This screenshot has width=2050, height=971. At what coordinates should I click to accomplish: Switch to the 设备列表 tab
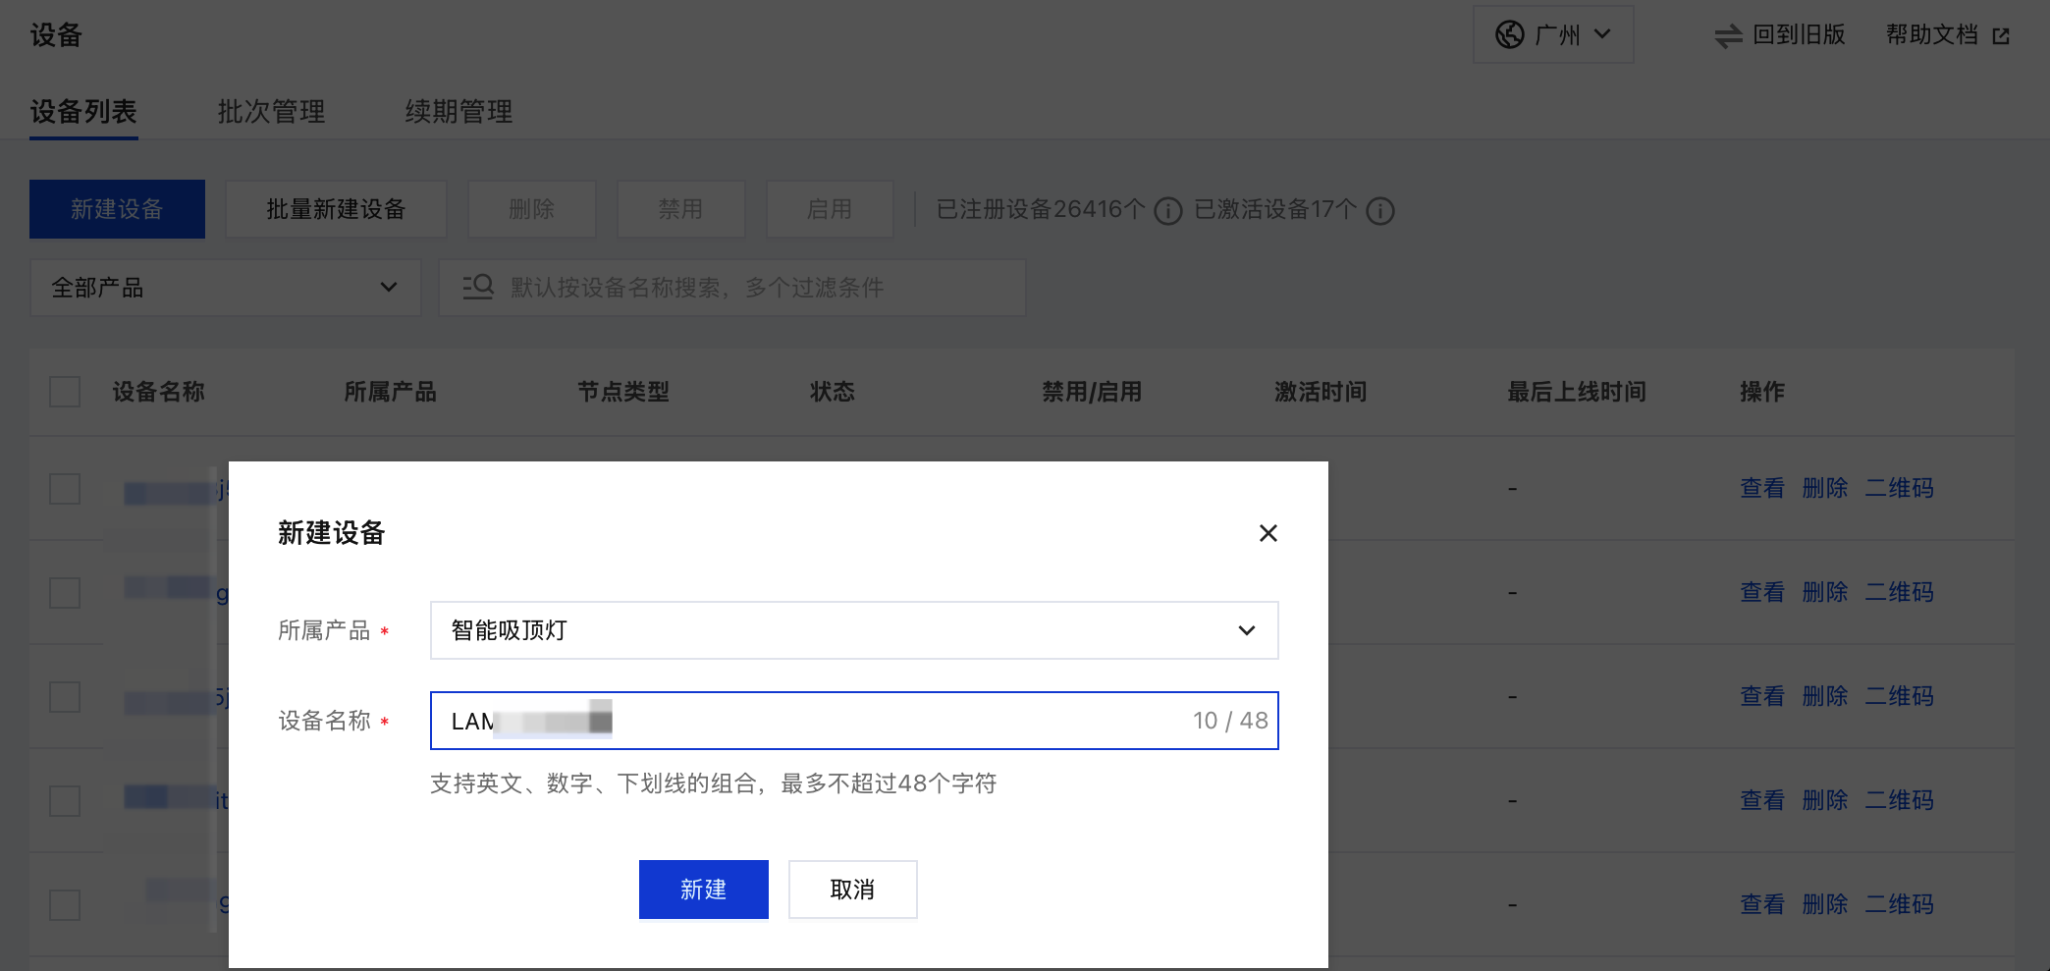(x=83, y=112)
